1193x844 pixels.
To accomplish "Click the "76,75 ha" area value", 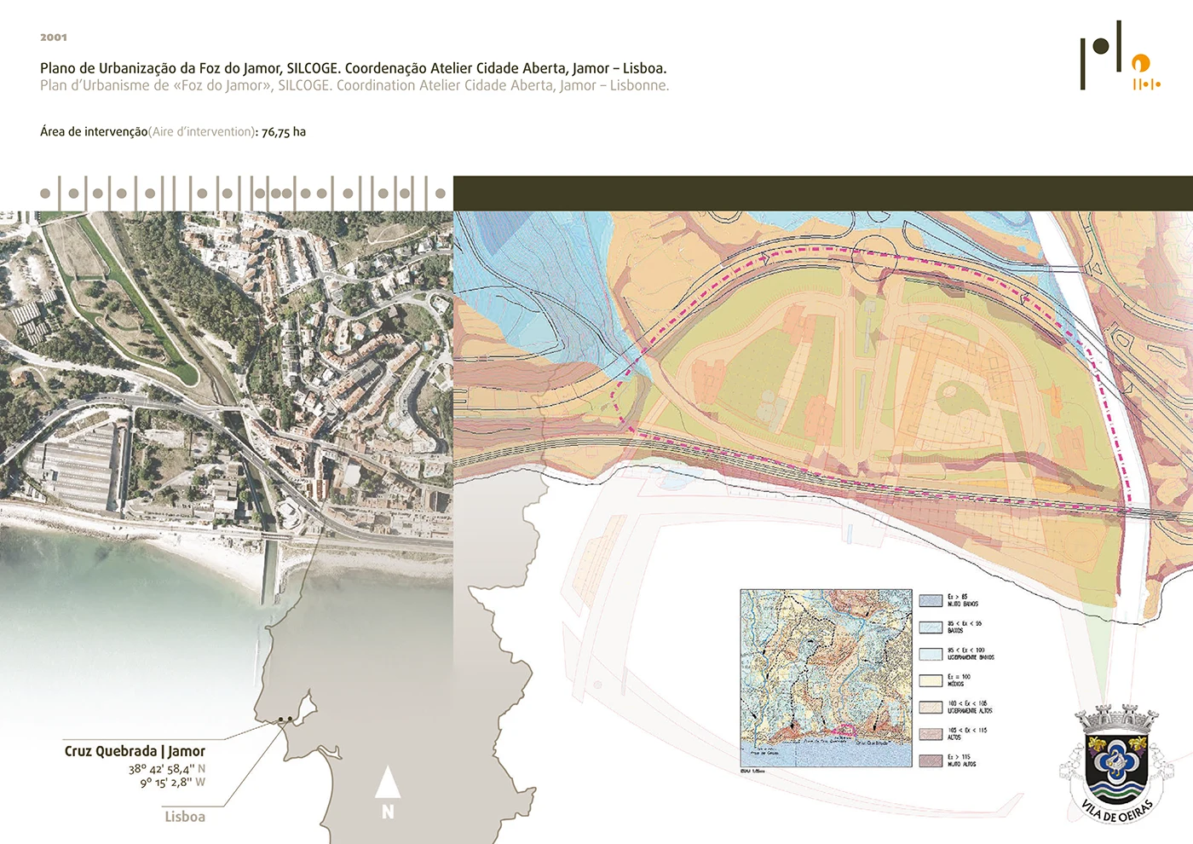I will click(284, 132).
